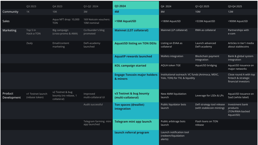Click the Q3 2024 column header
Image resolution: width=258 pixels, height=145 pixels.
pyautogui.click(x=120, y=6)
